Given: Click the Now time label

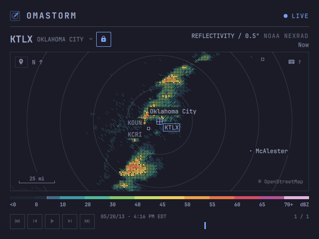Looking at the screenshot, I should tap(304, 45).
